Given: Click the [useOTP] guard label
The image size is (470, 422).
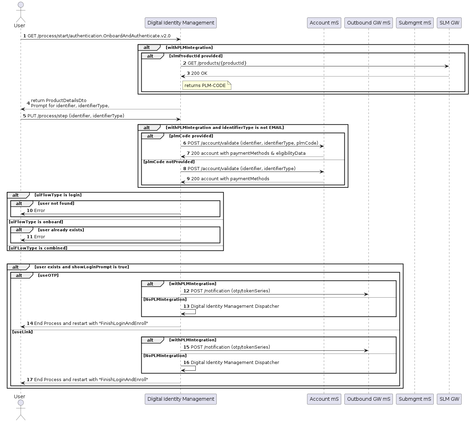Looking at the screenshot, I should coord(48,275).
